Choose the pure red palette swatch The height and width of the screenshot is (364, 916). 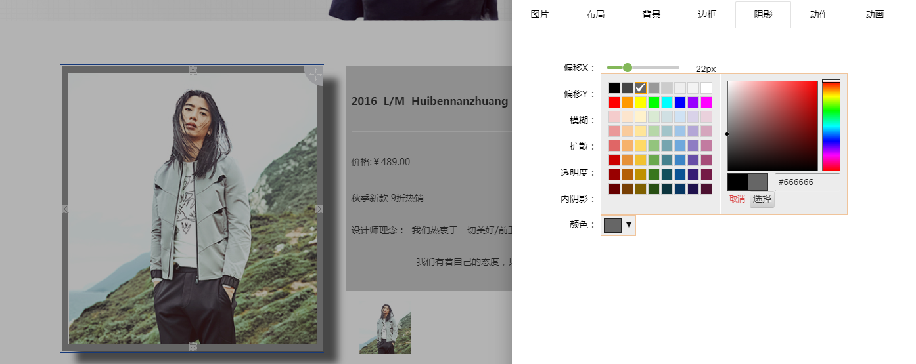coord(614,102)
